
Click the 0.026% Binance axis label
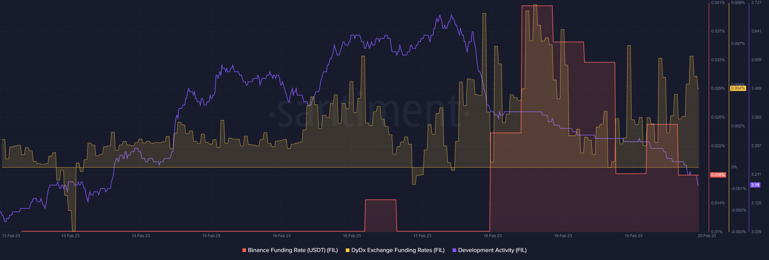pos(718,117)
